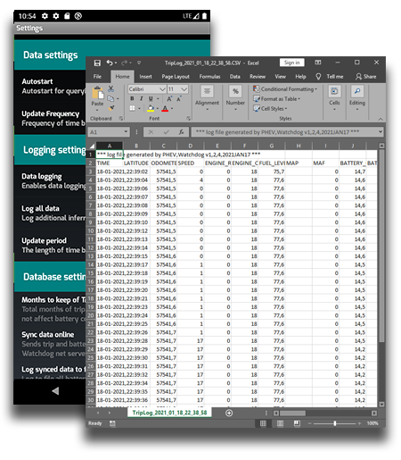Click the Select All corner triangle
Viewport: 401px width, 460px height.
click(x=92, y=146)
